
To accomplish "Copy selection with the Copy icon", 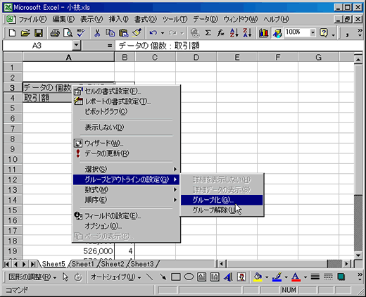I will [x=111, y=33].
